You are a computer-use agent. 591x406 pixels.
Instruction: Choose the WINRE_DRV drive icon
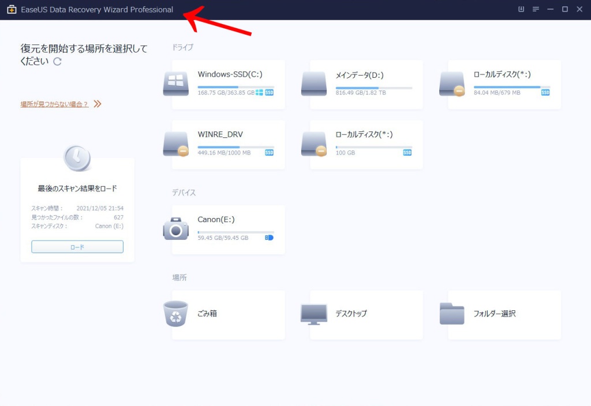[x=175, y=144]
